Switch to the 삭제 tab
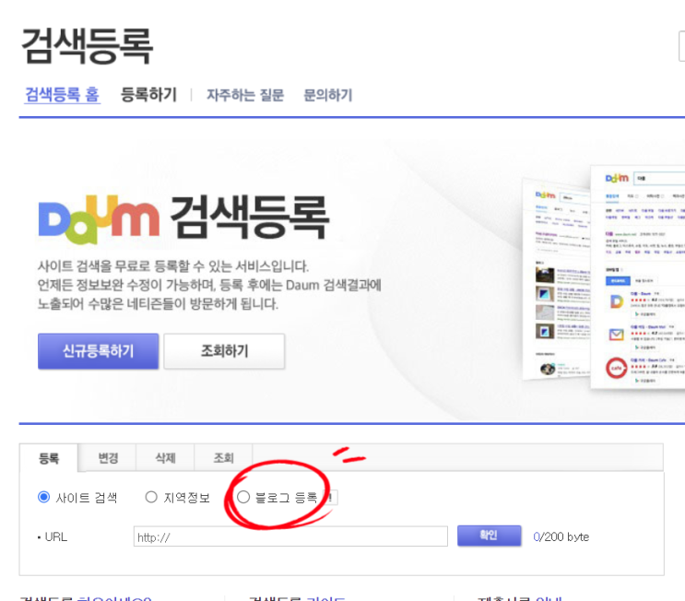 165,458
